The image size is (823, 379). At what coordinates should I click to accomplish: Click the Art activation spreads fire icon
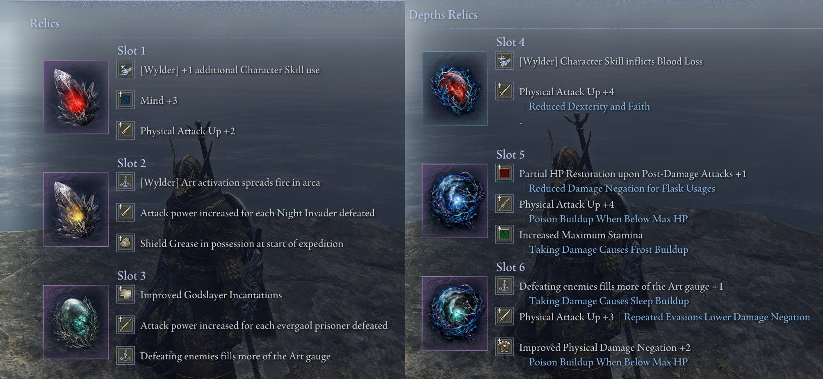(x=125, y=182)
